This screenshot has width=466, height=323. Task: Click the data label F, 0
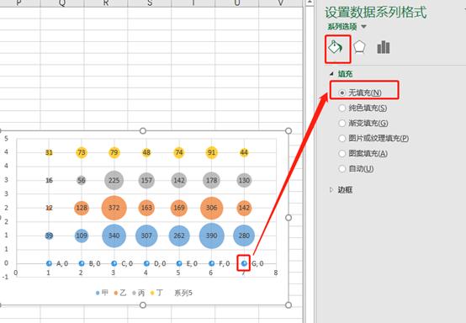pyautogui.click(x=224, y=263)
